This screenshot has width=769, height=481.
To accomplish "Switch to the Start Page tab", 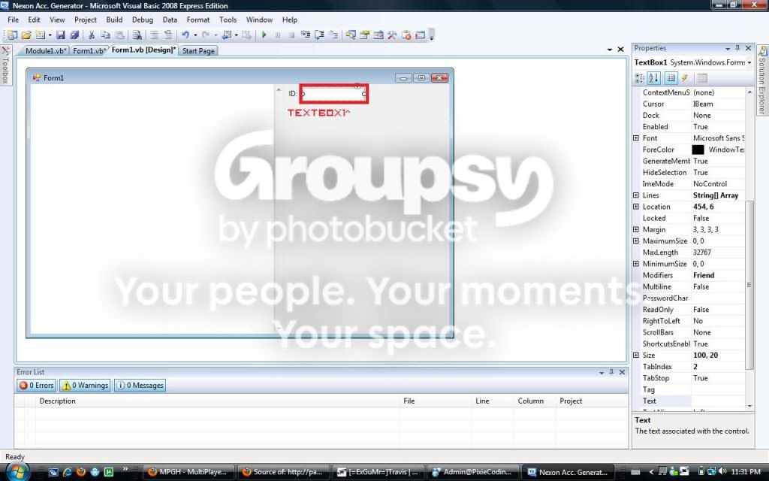I will [x=198, y=50].
